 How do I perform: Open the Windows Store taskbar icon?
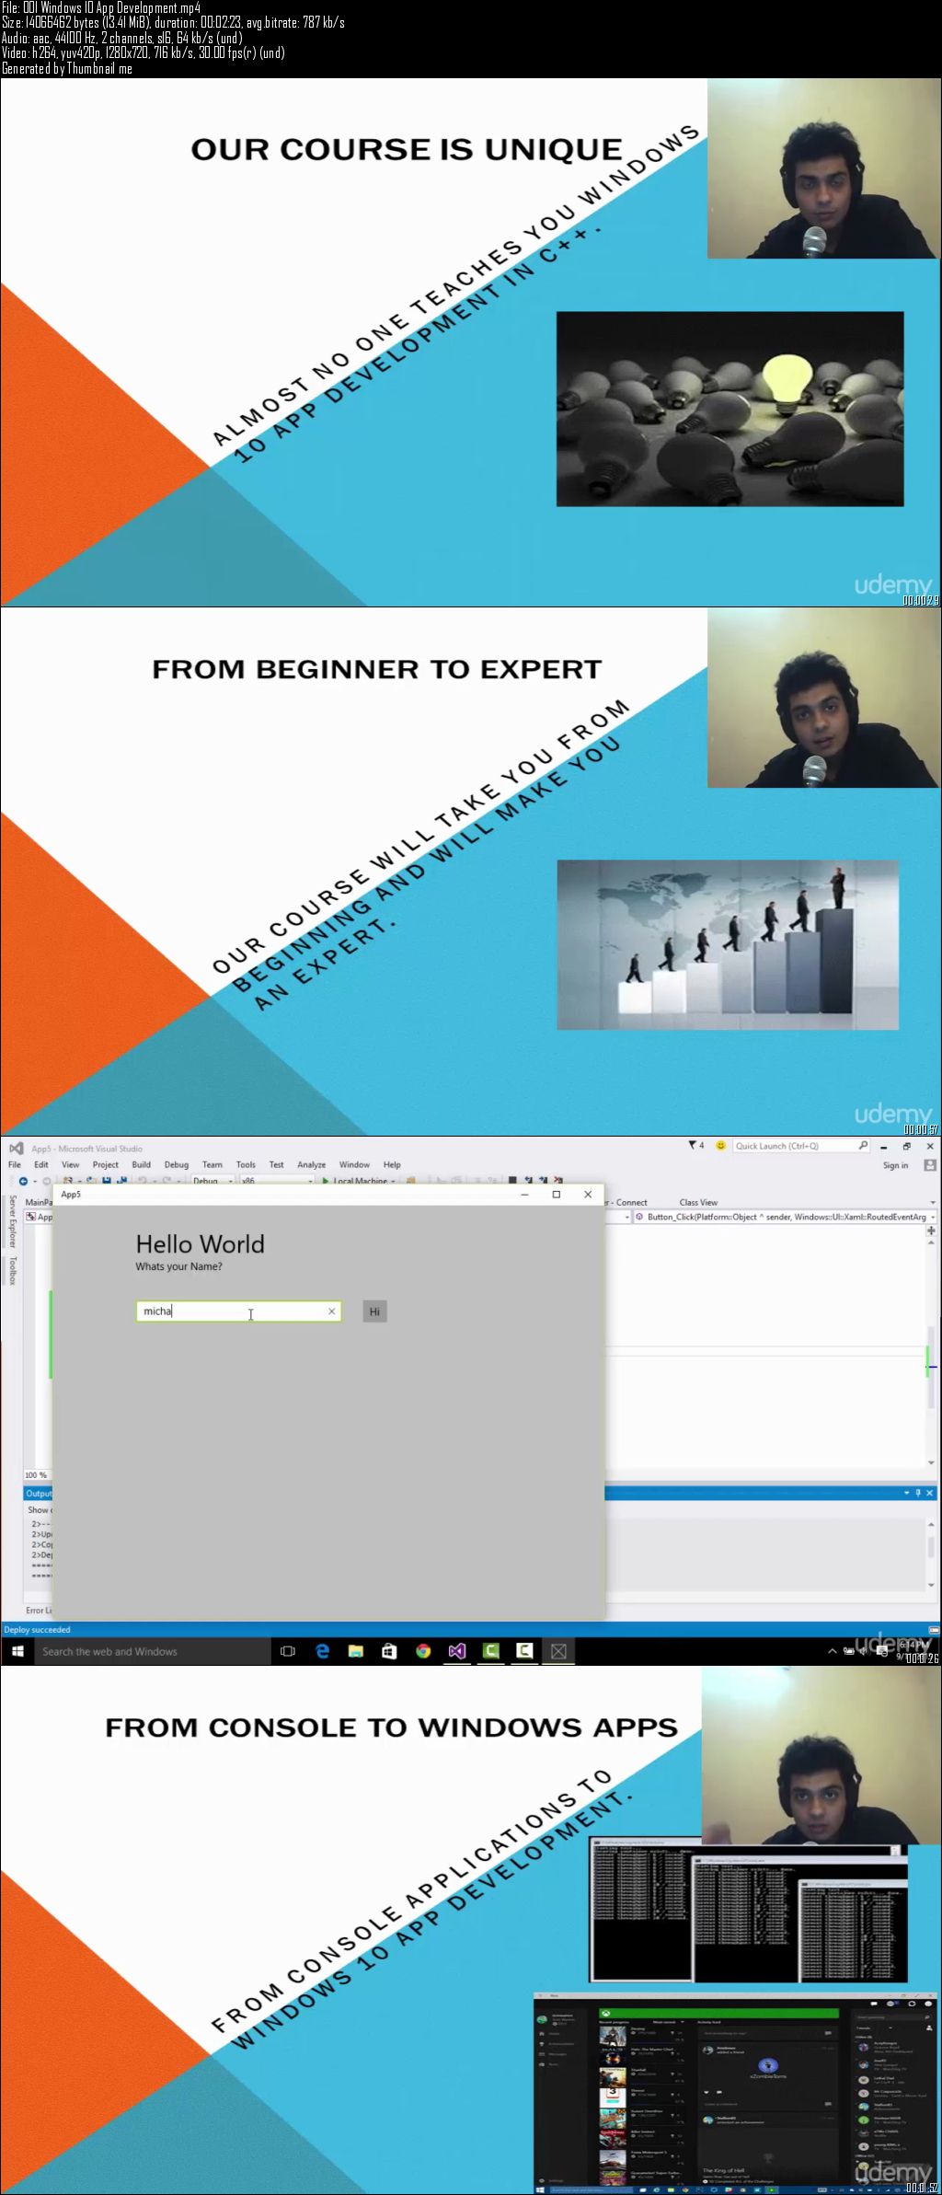[389, 1651]
